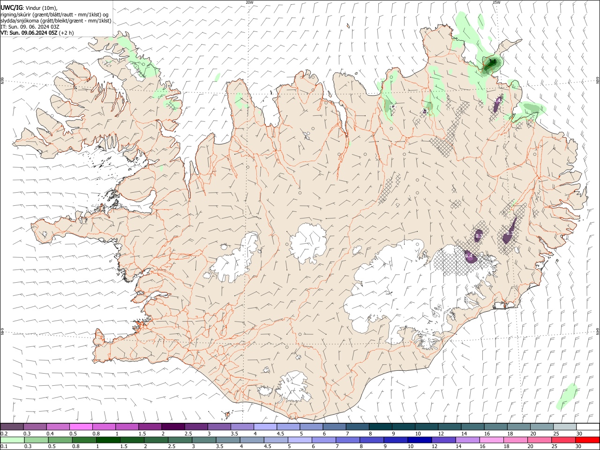Click the 0.2 swatch in the purple snow scale
The width and height of the screenshot is (600, 450).
click(x=12, y=427)
